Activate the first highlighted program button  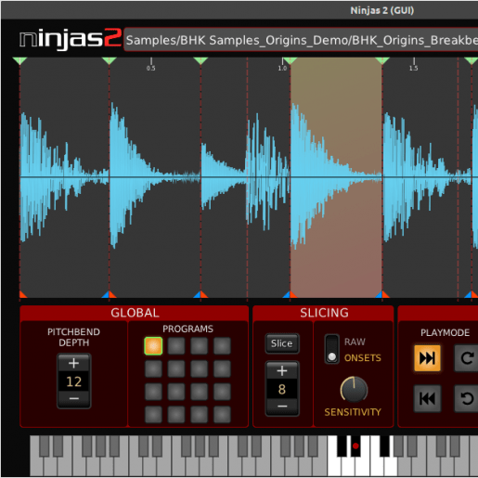pyautogui.click(x=153, y=345)
